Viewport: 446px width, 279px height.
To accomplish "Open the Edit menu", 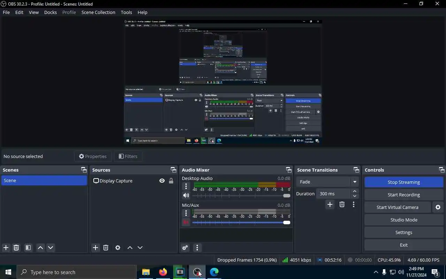I will click(19, 12).
